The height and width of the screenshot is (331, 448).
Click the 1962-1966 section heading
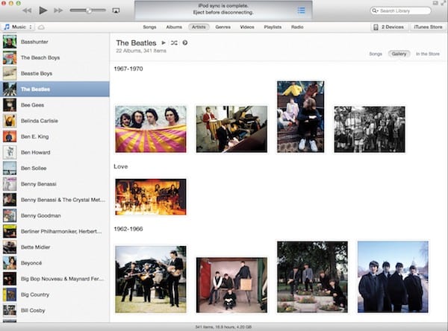(128, 229)
